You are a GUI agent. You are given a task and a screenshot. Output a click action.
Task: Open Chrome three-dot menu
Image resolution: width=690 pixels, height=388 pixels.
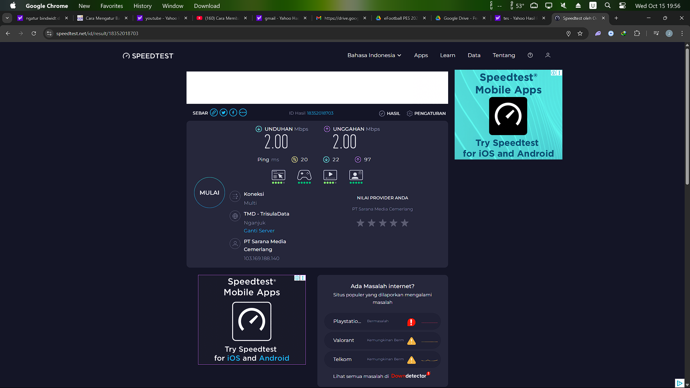[682, 33]
